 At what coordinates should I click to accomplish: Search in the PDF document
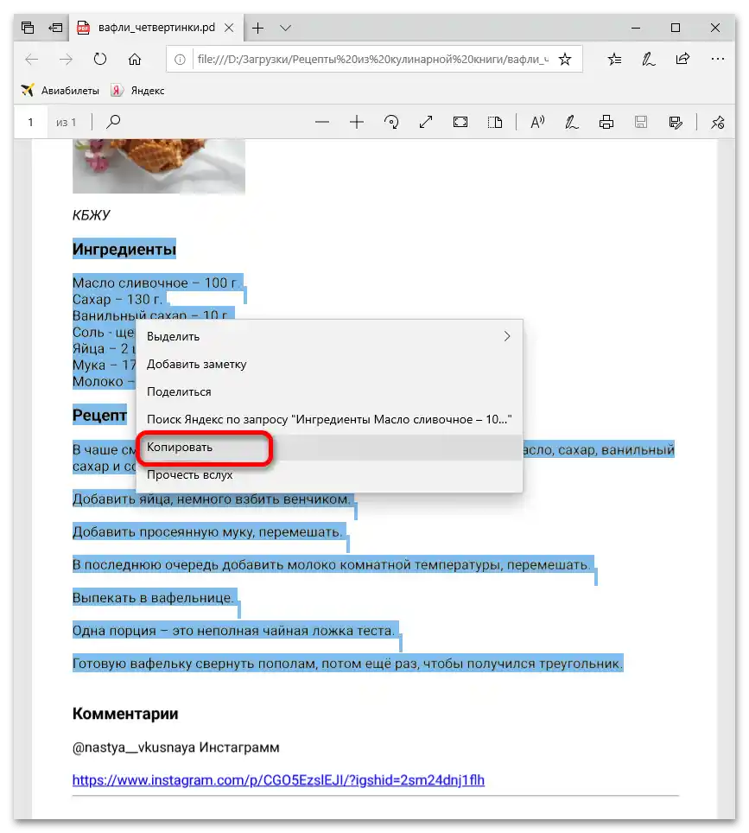pos(113,122)
